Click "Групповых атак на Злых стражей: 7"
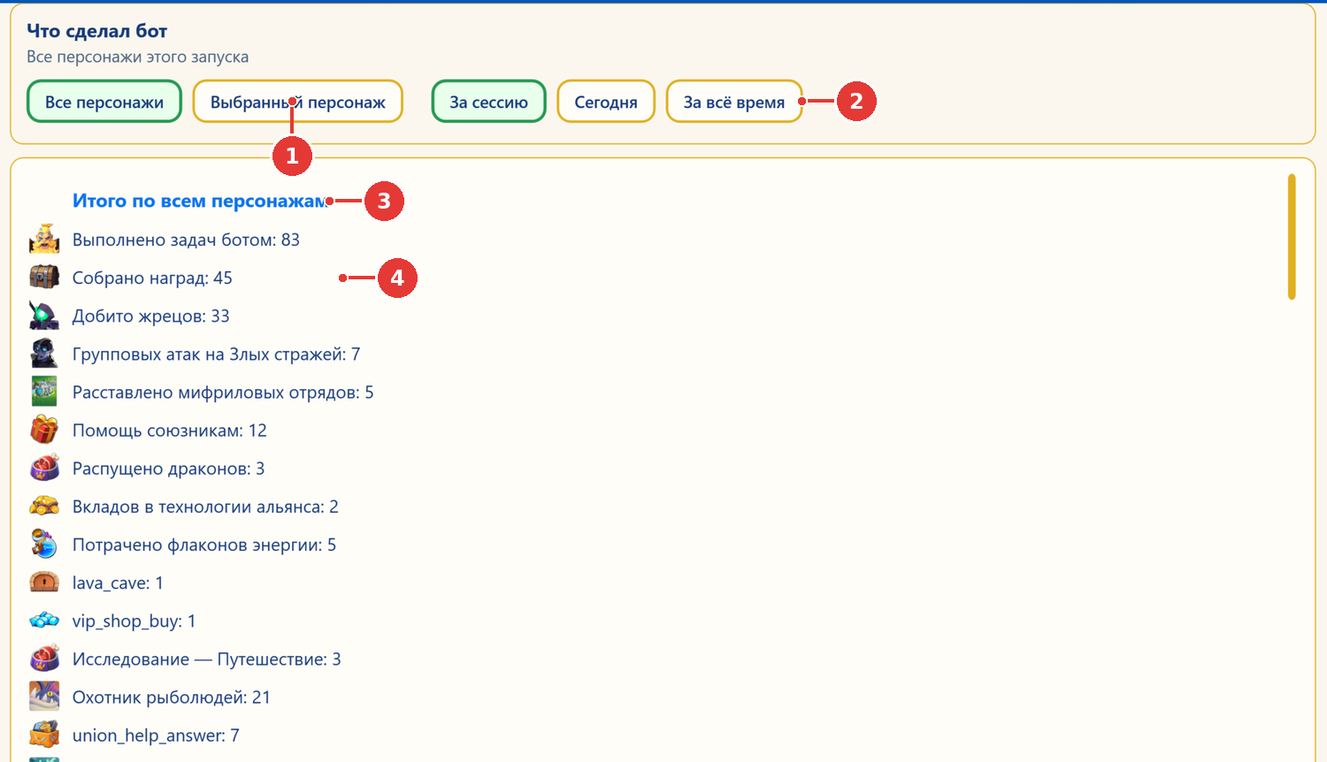Screen dimensions: 1327x762 click(x=216, y=354)
